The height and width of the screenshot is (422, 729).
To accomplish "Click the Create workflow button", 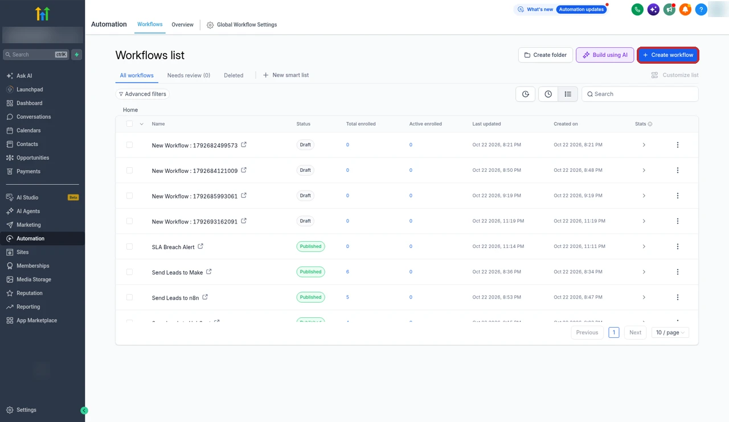I will point(667,55).
